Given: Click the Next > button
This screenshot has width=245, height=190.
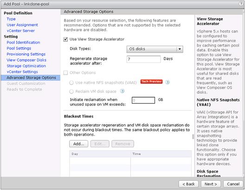Looking at the screenshot, I should click(x=211, y=184).
